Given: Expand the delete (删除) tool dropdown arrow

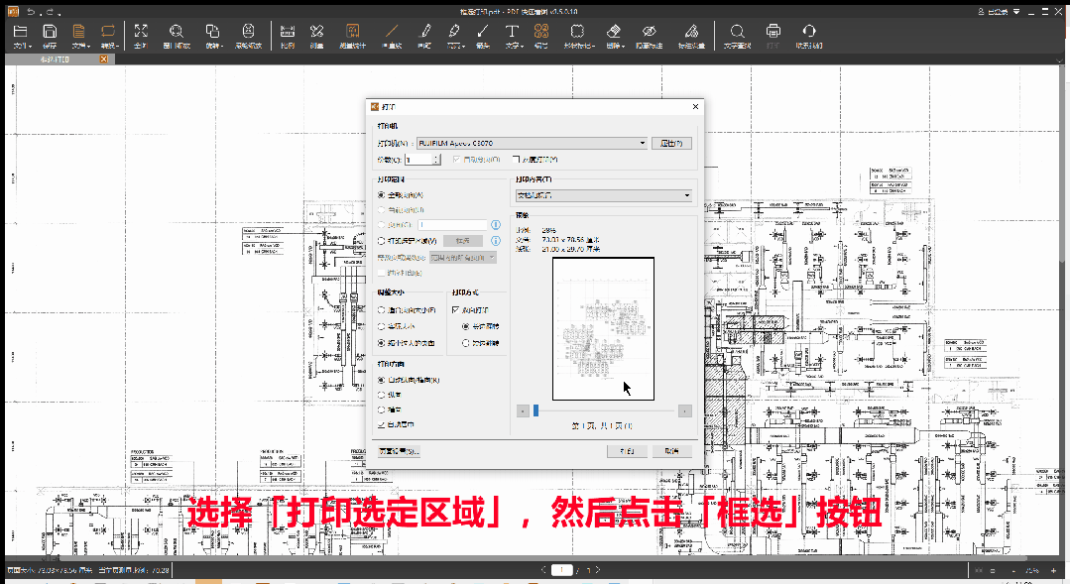Looking at the screenshot, I should tap(623, 47).
